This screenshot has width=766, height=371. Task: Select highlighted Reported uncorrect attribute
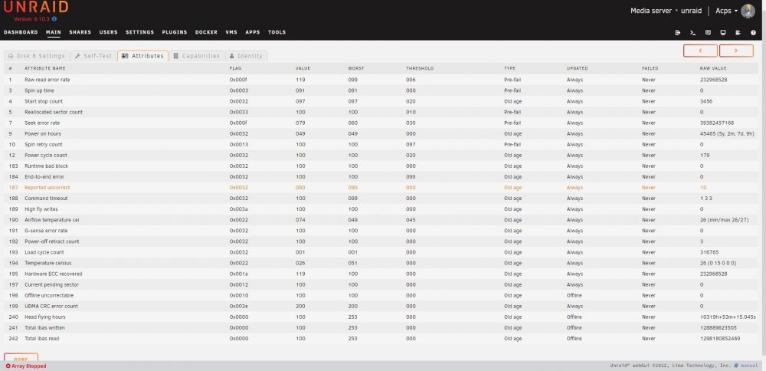[x=47, y=187]
